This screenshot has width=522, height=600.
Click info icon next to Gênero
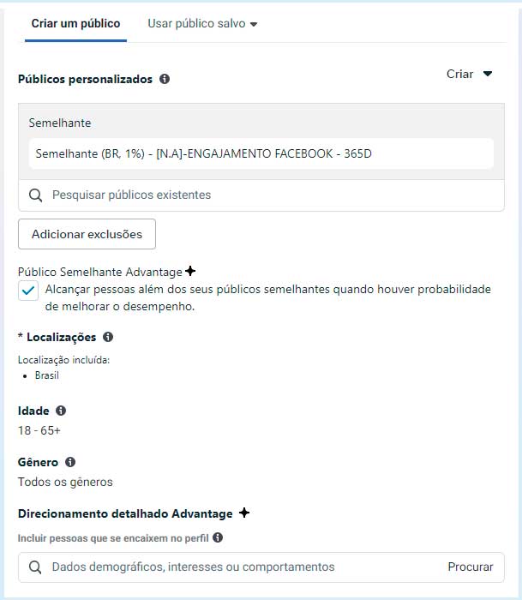pos(70,462)
